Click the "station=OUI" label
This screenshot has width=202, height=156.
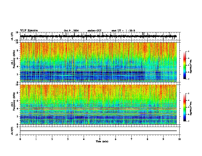coord(94,31)
